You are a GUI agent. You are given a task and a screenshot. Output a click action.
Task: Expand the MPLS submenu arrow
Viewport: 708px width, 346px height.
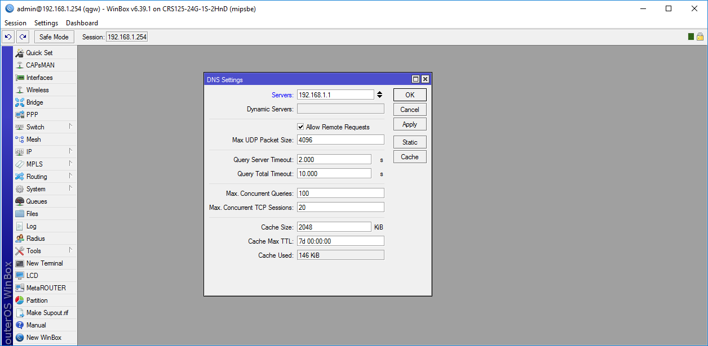click(70, 164)
